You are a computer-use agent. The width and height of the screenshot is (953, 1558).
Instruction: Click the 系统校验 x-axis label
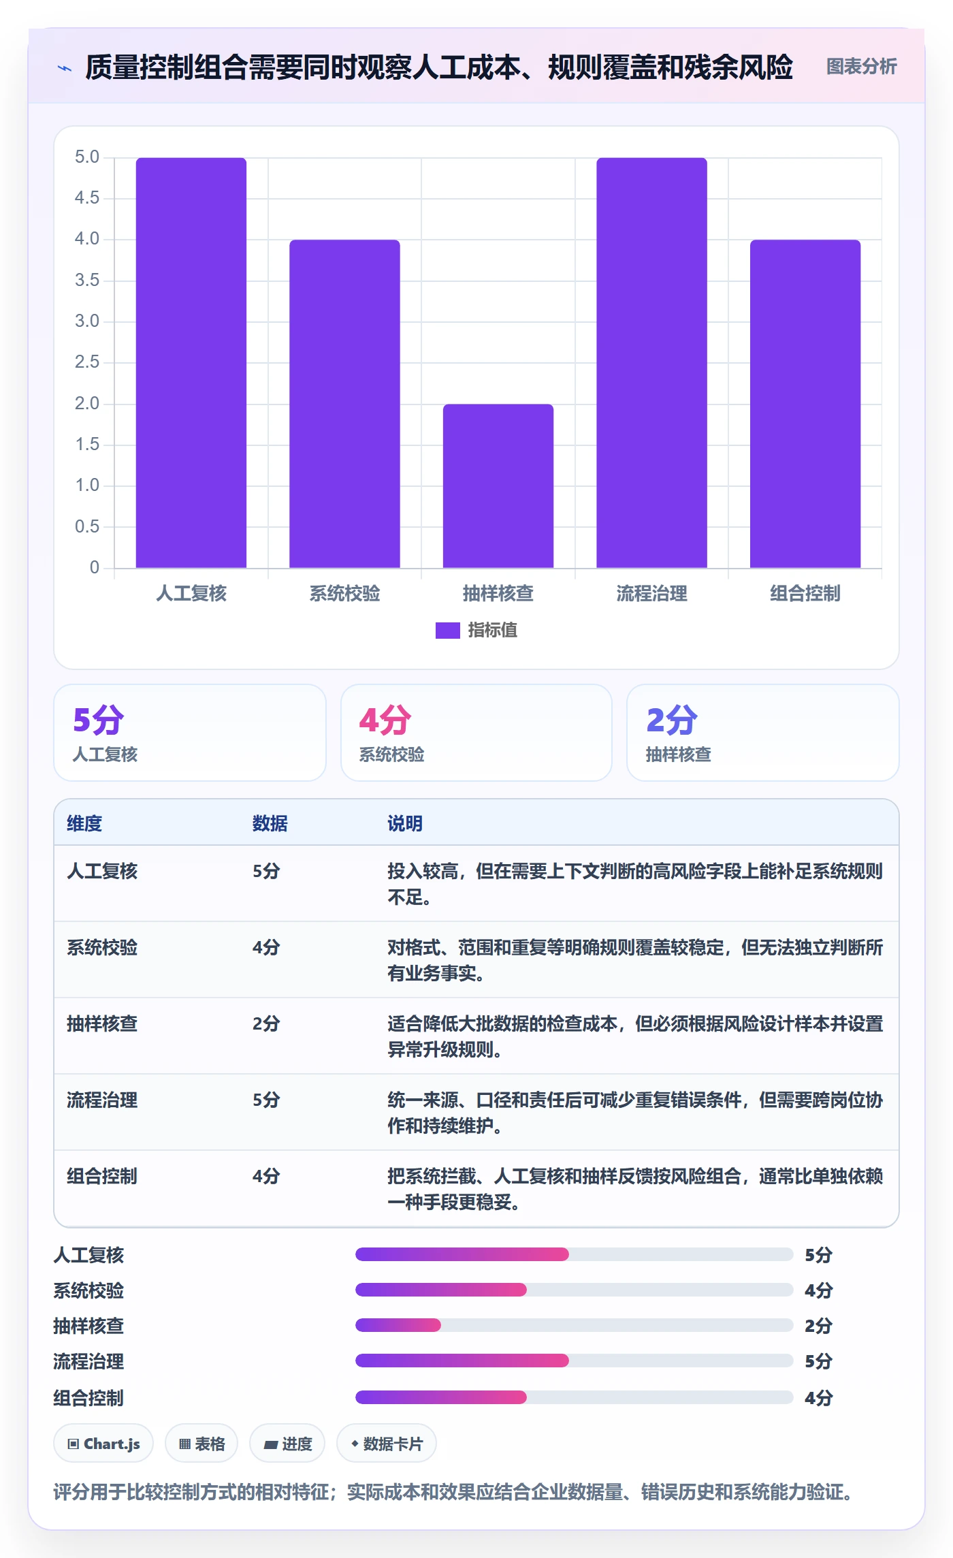(x=344, y=593)
